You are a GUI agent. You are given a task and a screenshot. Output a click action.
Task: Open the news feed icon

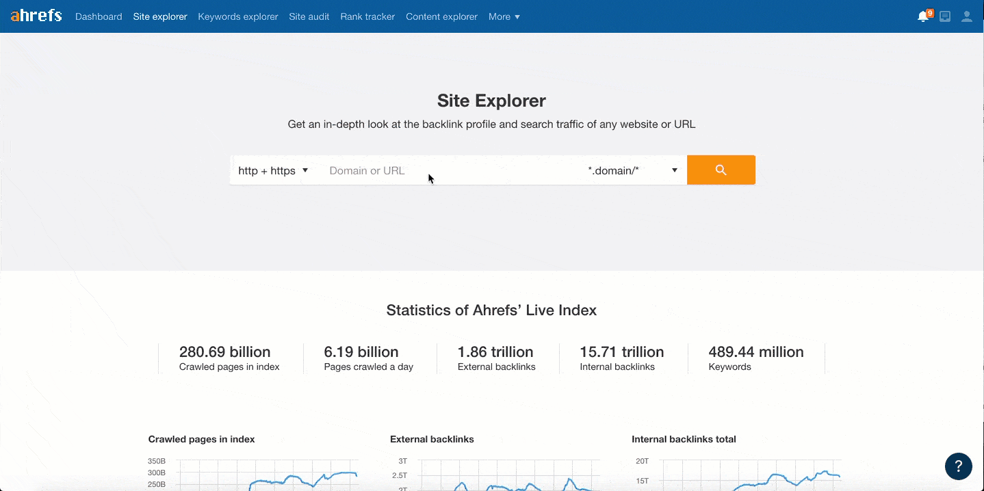(945, 16)
